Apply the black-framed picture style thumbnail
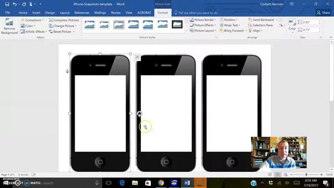The width and height of the screenshot is (334, 188). [x=177, y=25]
